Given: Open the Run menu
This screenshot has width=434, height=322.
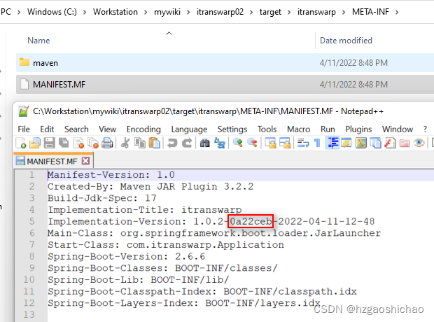Looking at the screenshot, I should point(328,129).
